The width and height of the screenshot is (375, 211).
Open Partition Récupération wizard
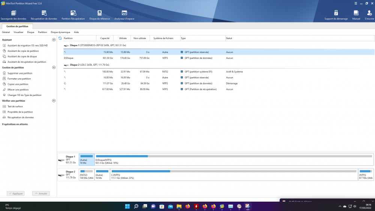coord(73,13)
